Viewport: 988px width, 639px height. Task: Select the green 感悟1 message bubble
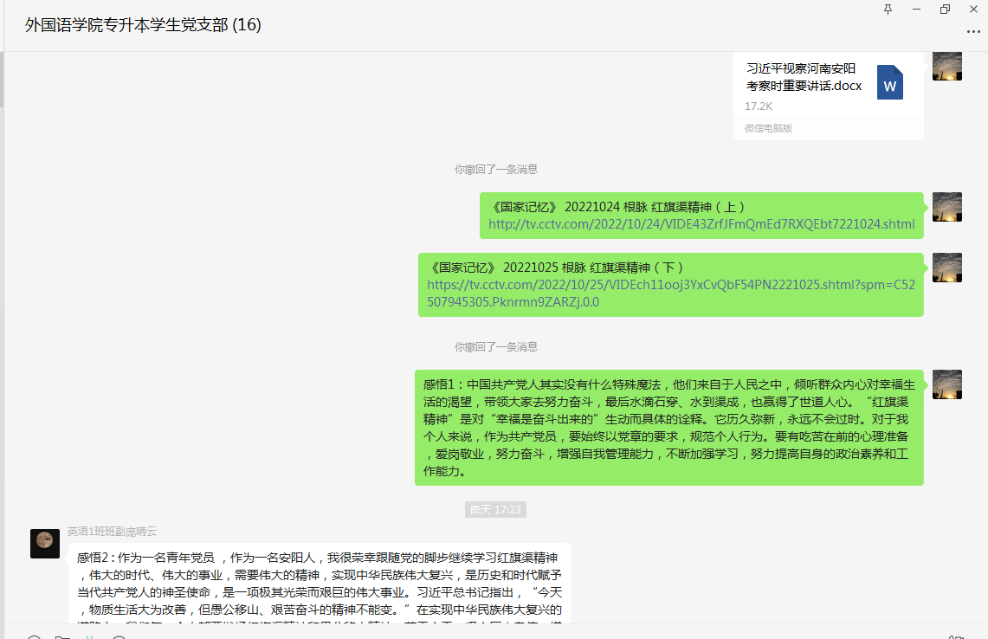[x=669, y=428]
